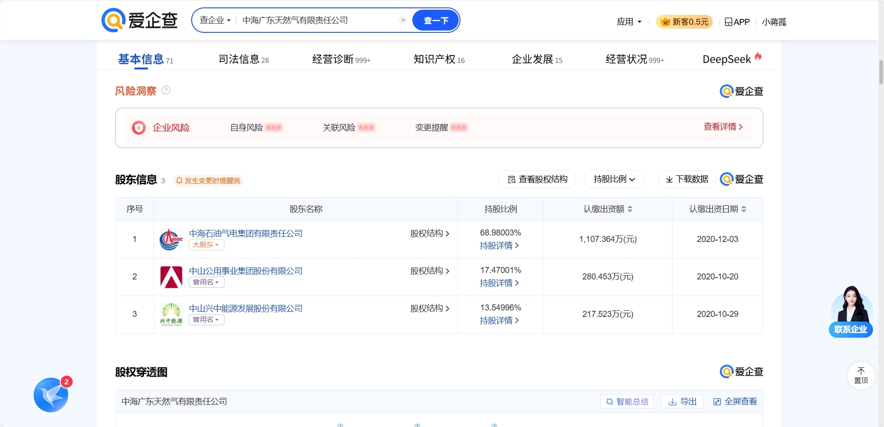
Task: Switch to the 司法信息 tab
Action: tap(243, 59)
